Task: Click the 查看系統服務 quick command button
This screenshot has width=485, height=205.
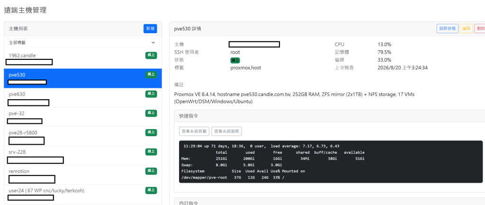Action: (226, 131)
